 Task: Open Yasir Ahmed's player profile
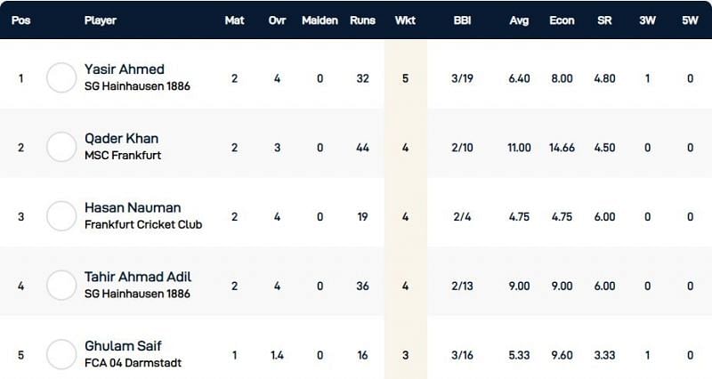coord(124,69)
